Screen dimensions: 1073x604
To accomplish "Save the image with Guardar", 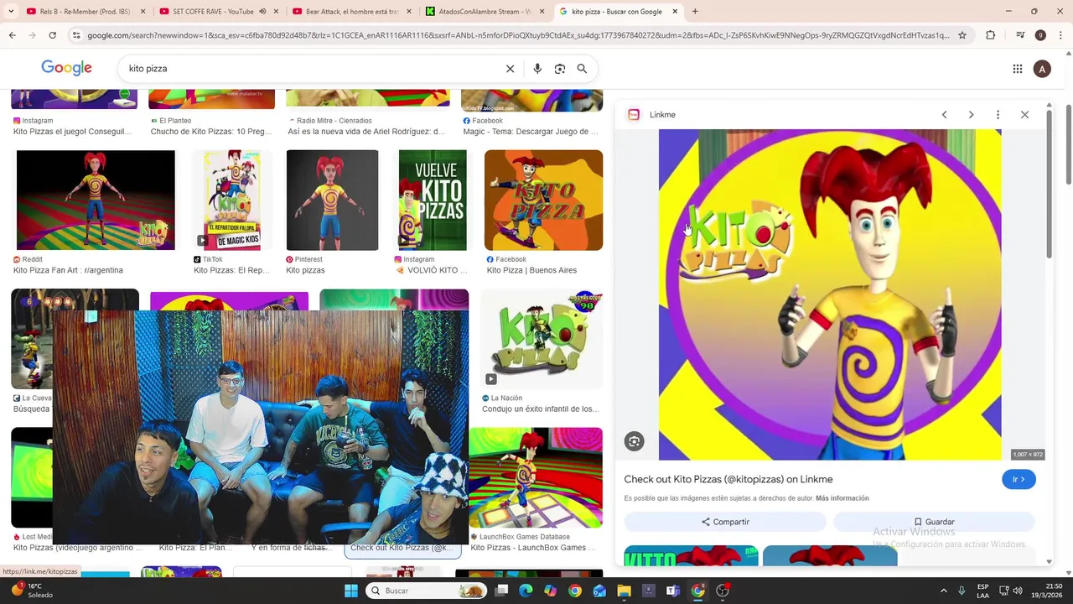I will pyautogui.click(x=934, y=522).
